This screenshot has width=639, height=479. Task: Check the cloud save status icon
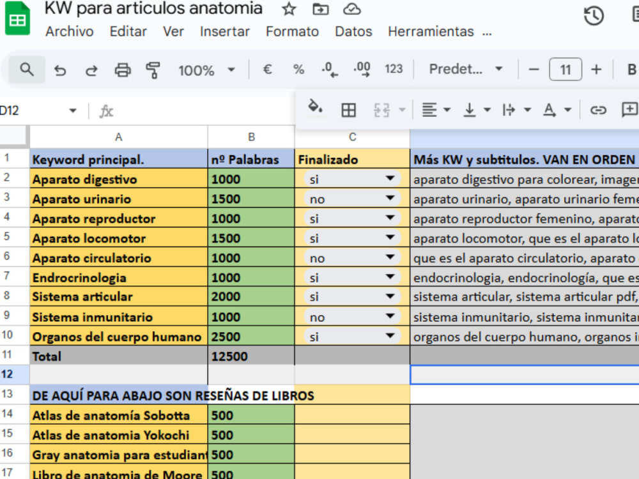pyautogui.click(x=351, y=9)
